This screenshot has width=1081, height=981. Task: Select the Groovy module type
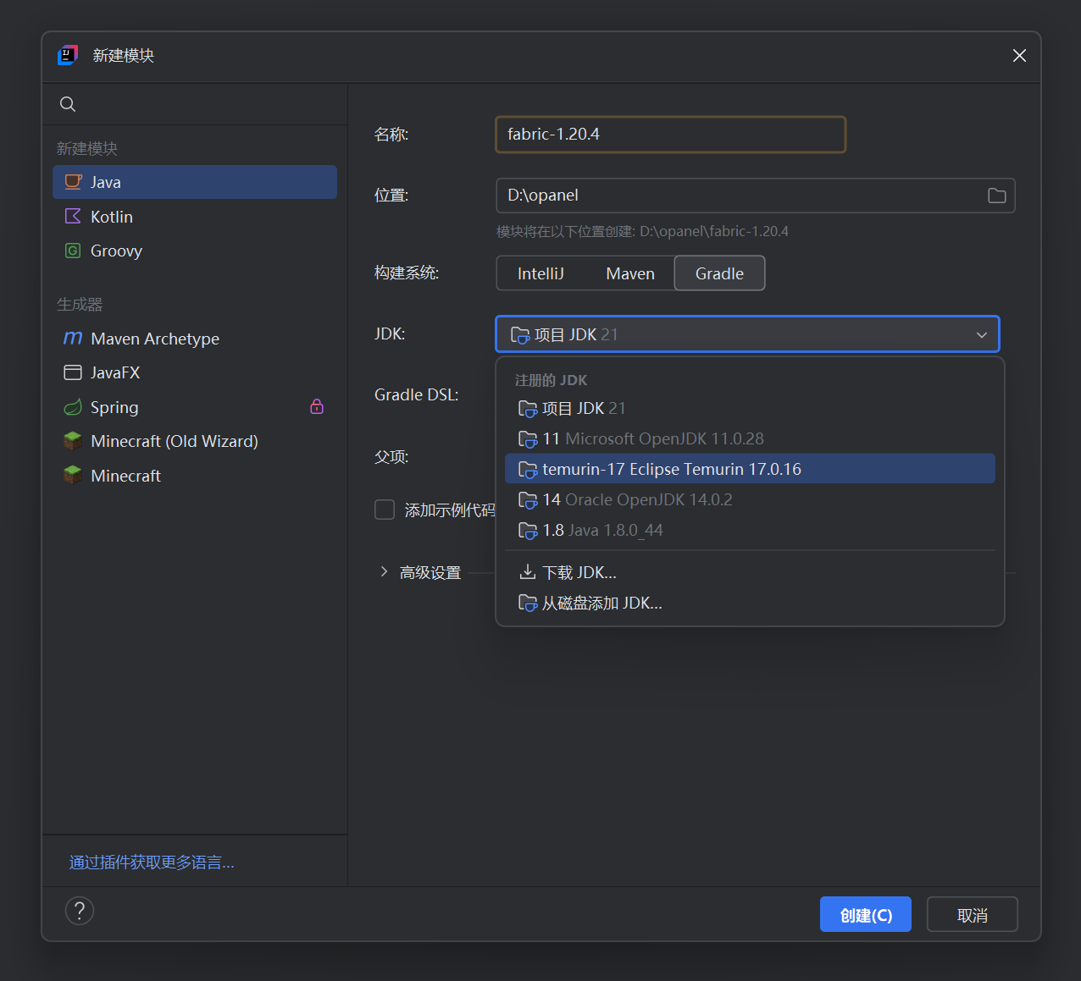pyautogui.click(x=116, y=251)
